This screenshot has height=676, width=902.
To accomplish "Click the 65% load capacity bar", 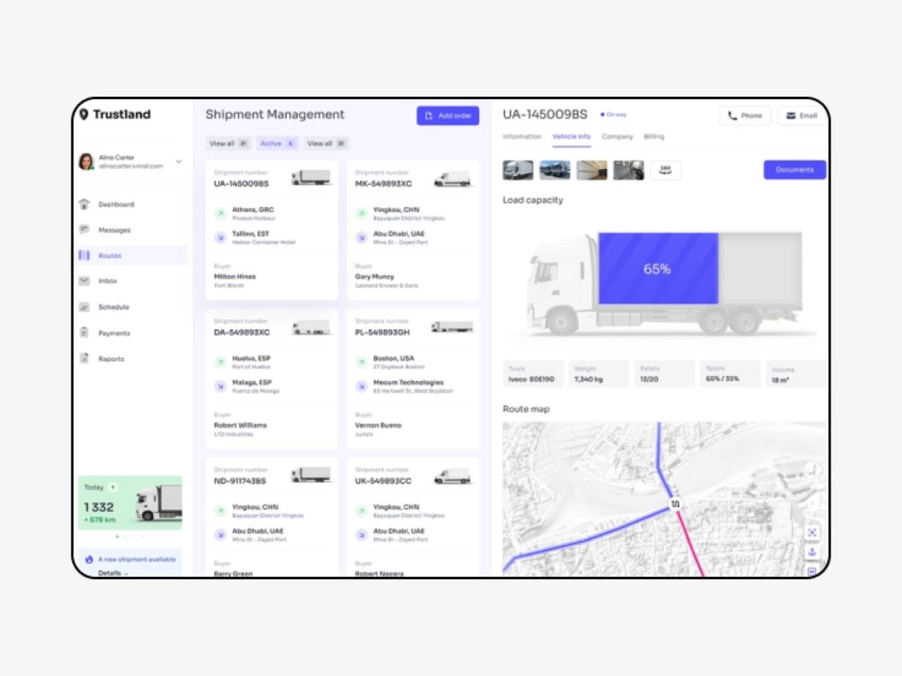I will [x=658, y=268].
